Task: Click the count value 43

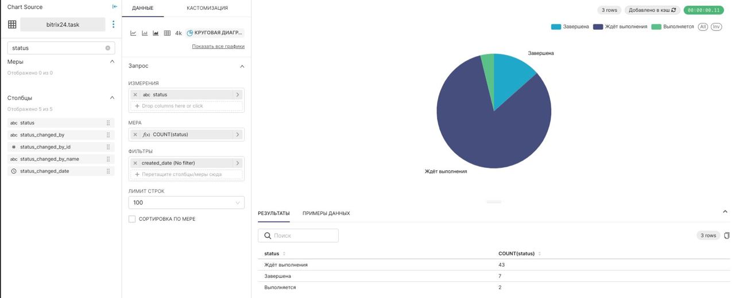Action: 501,265
